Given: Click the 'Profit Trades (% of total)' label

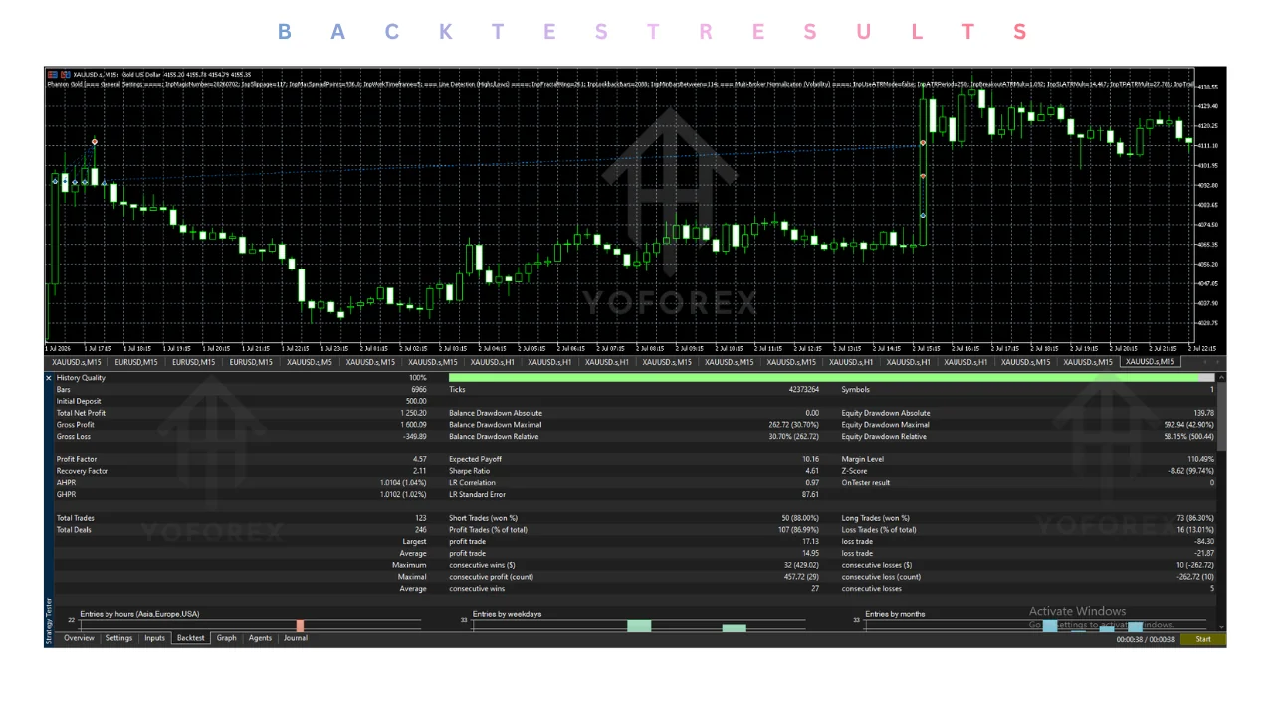Looking at the screenshot, I should tap(489, 530).
